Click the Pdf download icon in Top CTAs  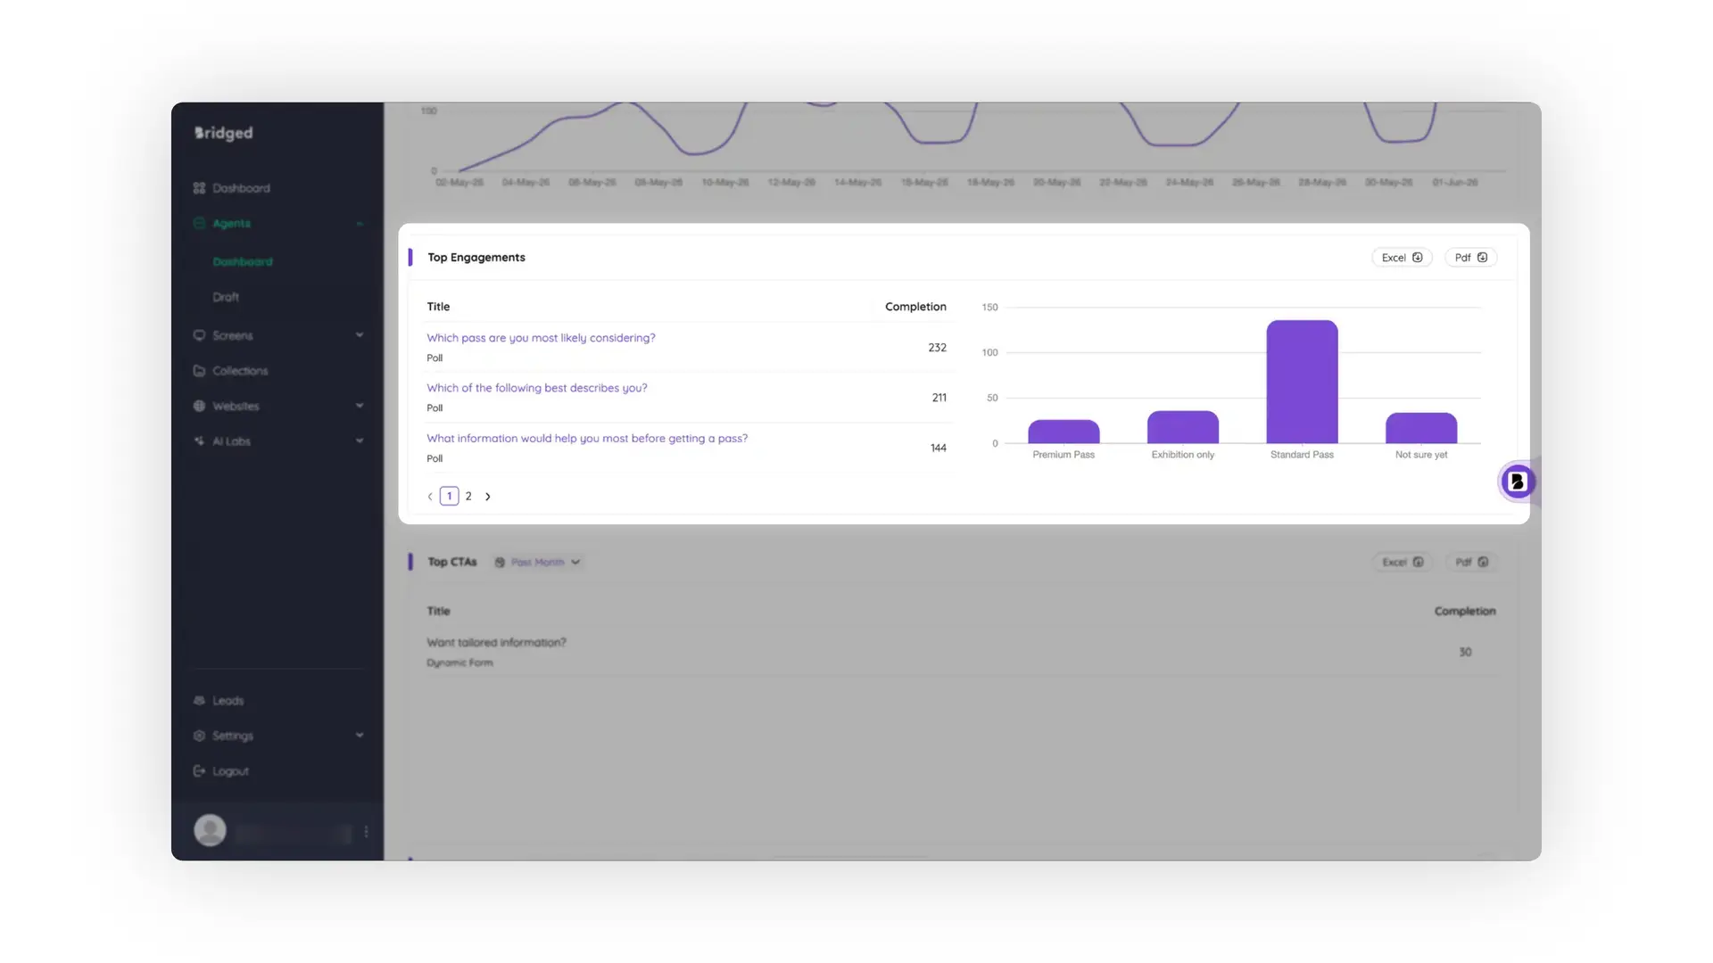[1483, 563]
